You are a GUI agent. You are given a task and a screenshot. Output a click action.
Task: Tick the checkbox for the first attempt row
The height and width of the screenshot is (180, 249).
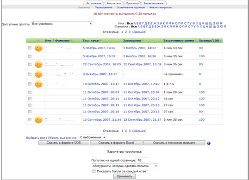click(x=30, y=48)
